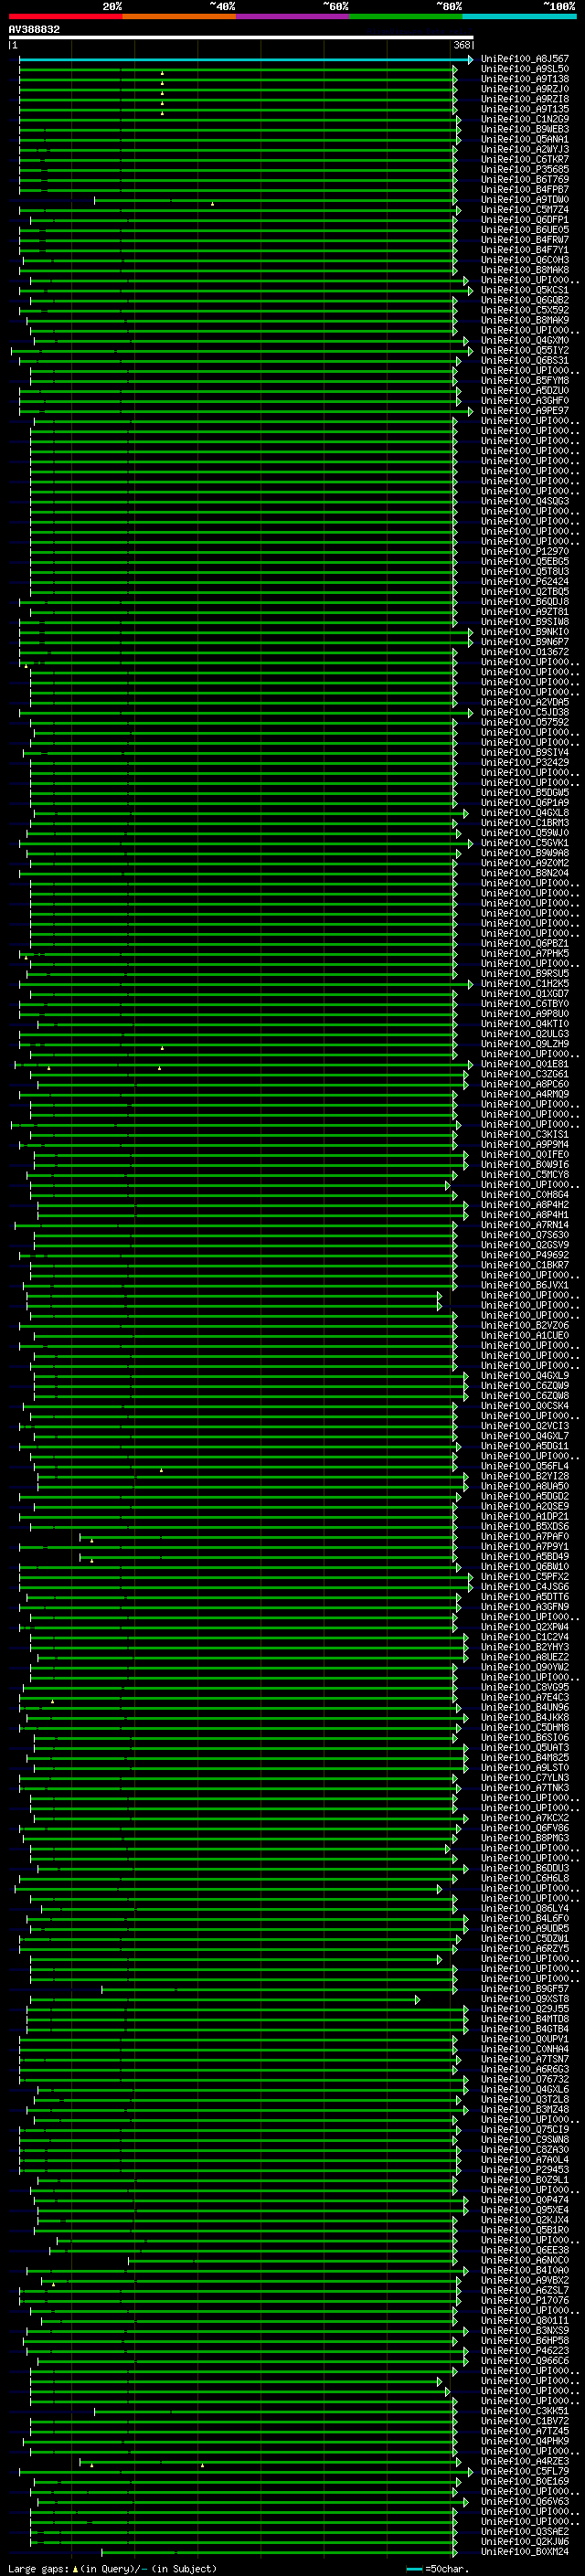Select the UniRef100_A7RN14 label
The image size is (585, 2576).
(x=525, y=1226)
